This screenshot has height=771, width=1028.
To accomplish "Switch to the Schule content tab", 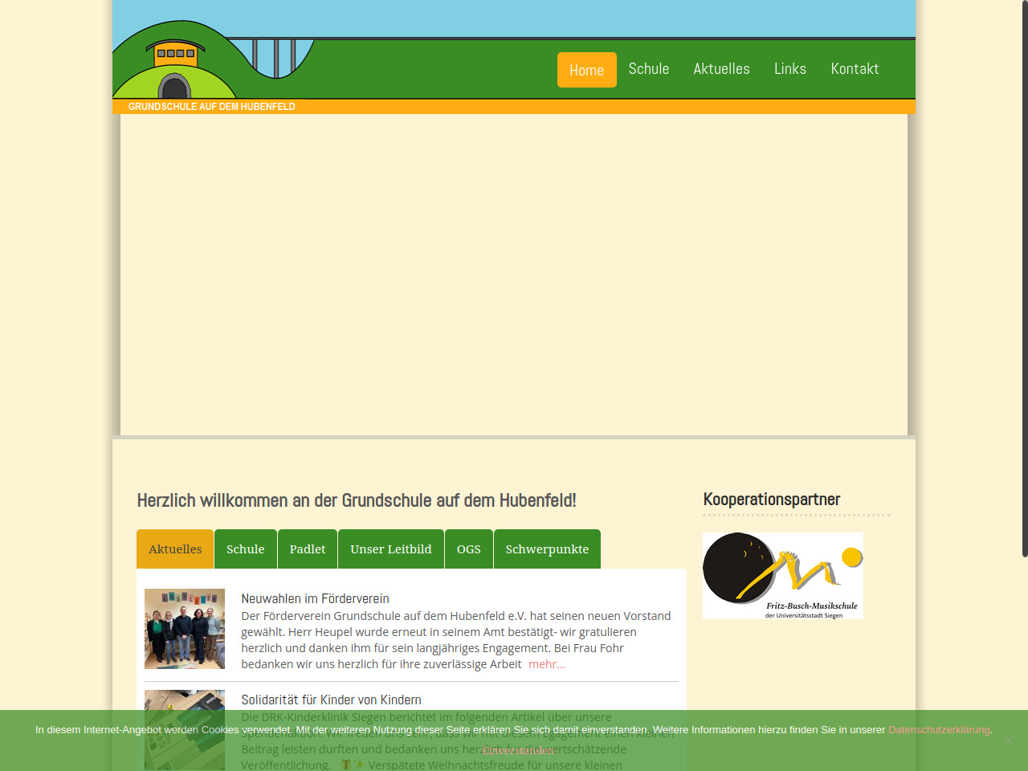I will pyautogui.click(x=245, y=549).
